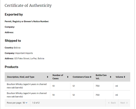The height and width of the screenshot is (109, 136).
Task: Click the Description, Kind, and Type header
Action: (21, 77)
